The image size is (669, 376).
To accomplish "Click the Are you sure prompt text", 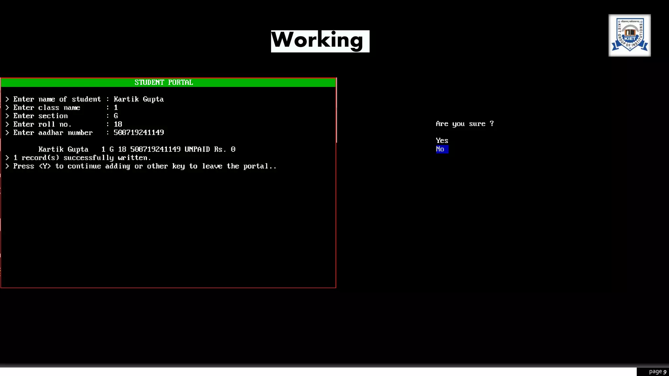I will [x=465, y=124].
